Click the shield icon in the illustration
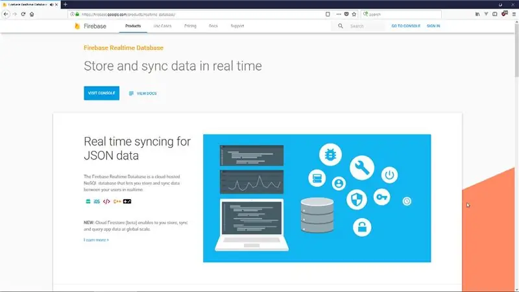Image resolution: width=519 pixels, height=292 pixels. pyautogui.click(x=357, y=199)
